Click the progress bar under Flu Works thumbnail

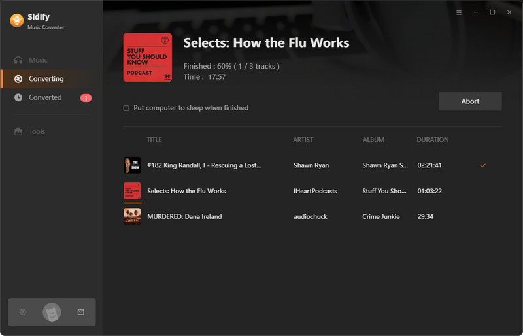133,203
